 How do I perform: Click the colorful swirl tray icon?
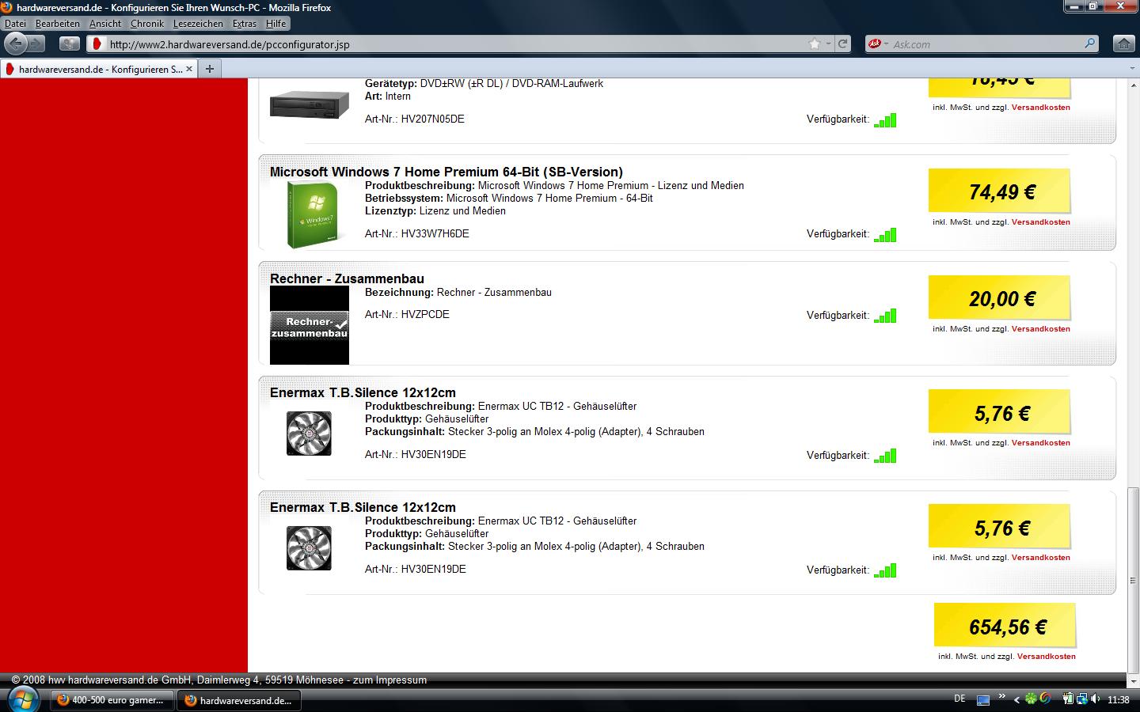(1045, 699)
